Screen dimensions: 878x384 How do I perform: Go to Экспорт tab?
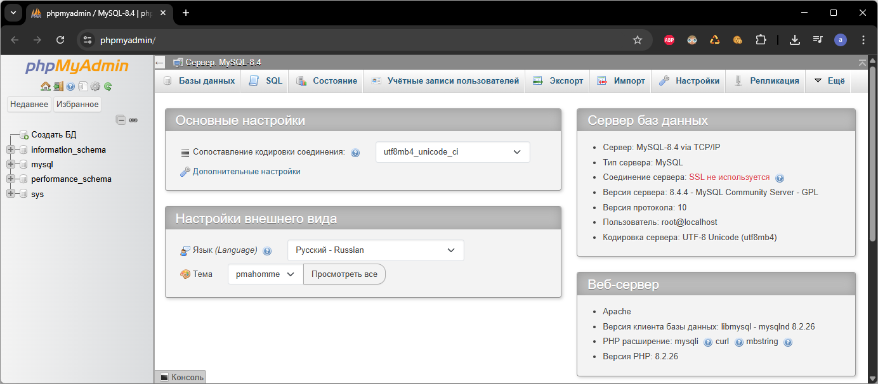[x=558, y=81]
